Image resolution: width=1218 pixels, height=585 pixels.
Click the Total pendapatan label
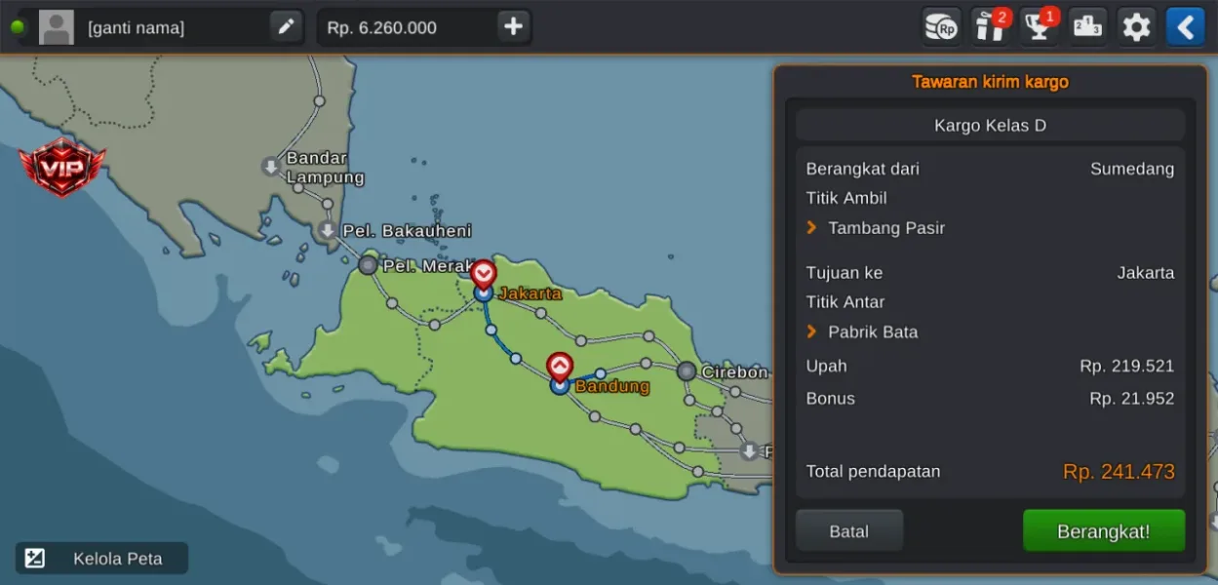pos(874,472)
